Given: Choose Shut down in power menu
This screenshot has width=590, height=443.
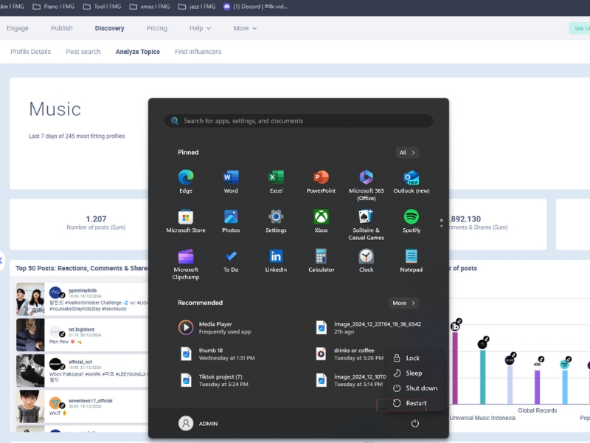Looking at the screenshot, I should [420, 388].
